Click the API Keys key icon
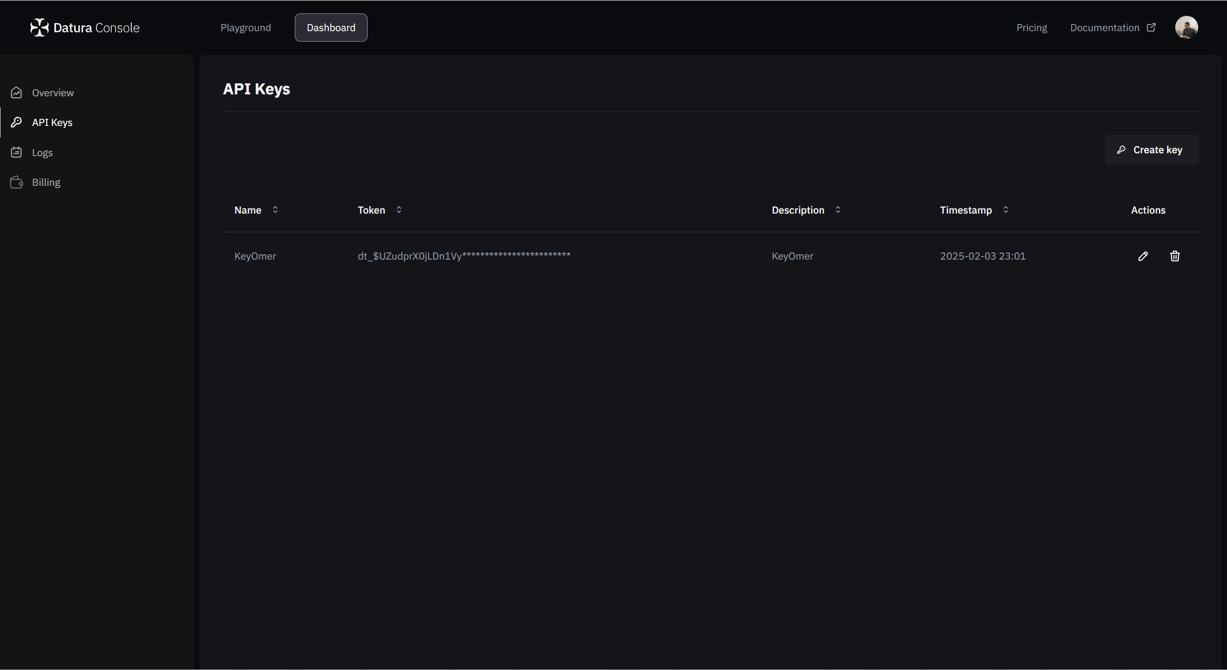This screenshot has width=1227, height=670. (x=16, y=122)
